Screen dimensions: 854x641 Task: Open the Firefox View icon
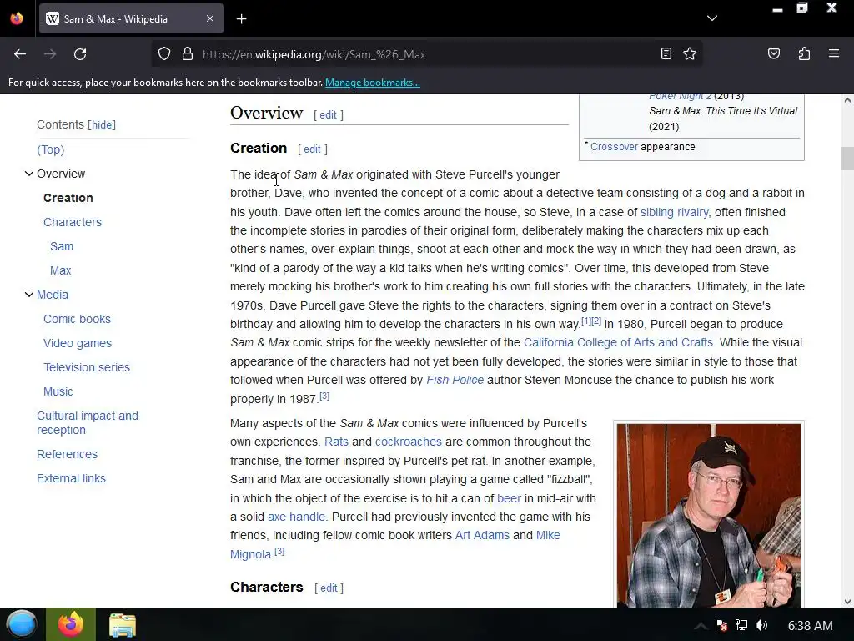pos(17,18)
